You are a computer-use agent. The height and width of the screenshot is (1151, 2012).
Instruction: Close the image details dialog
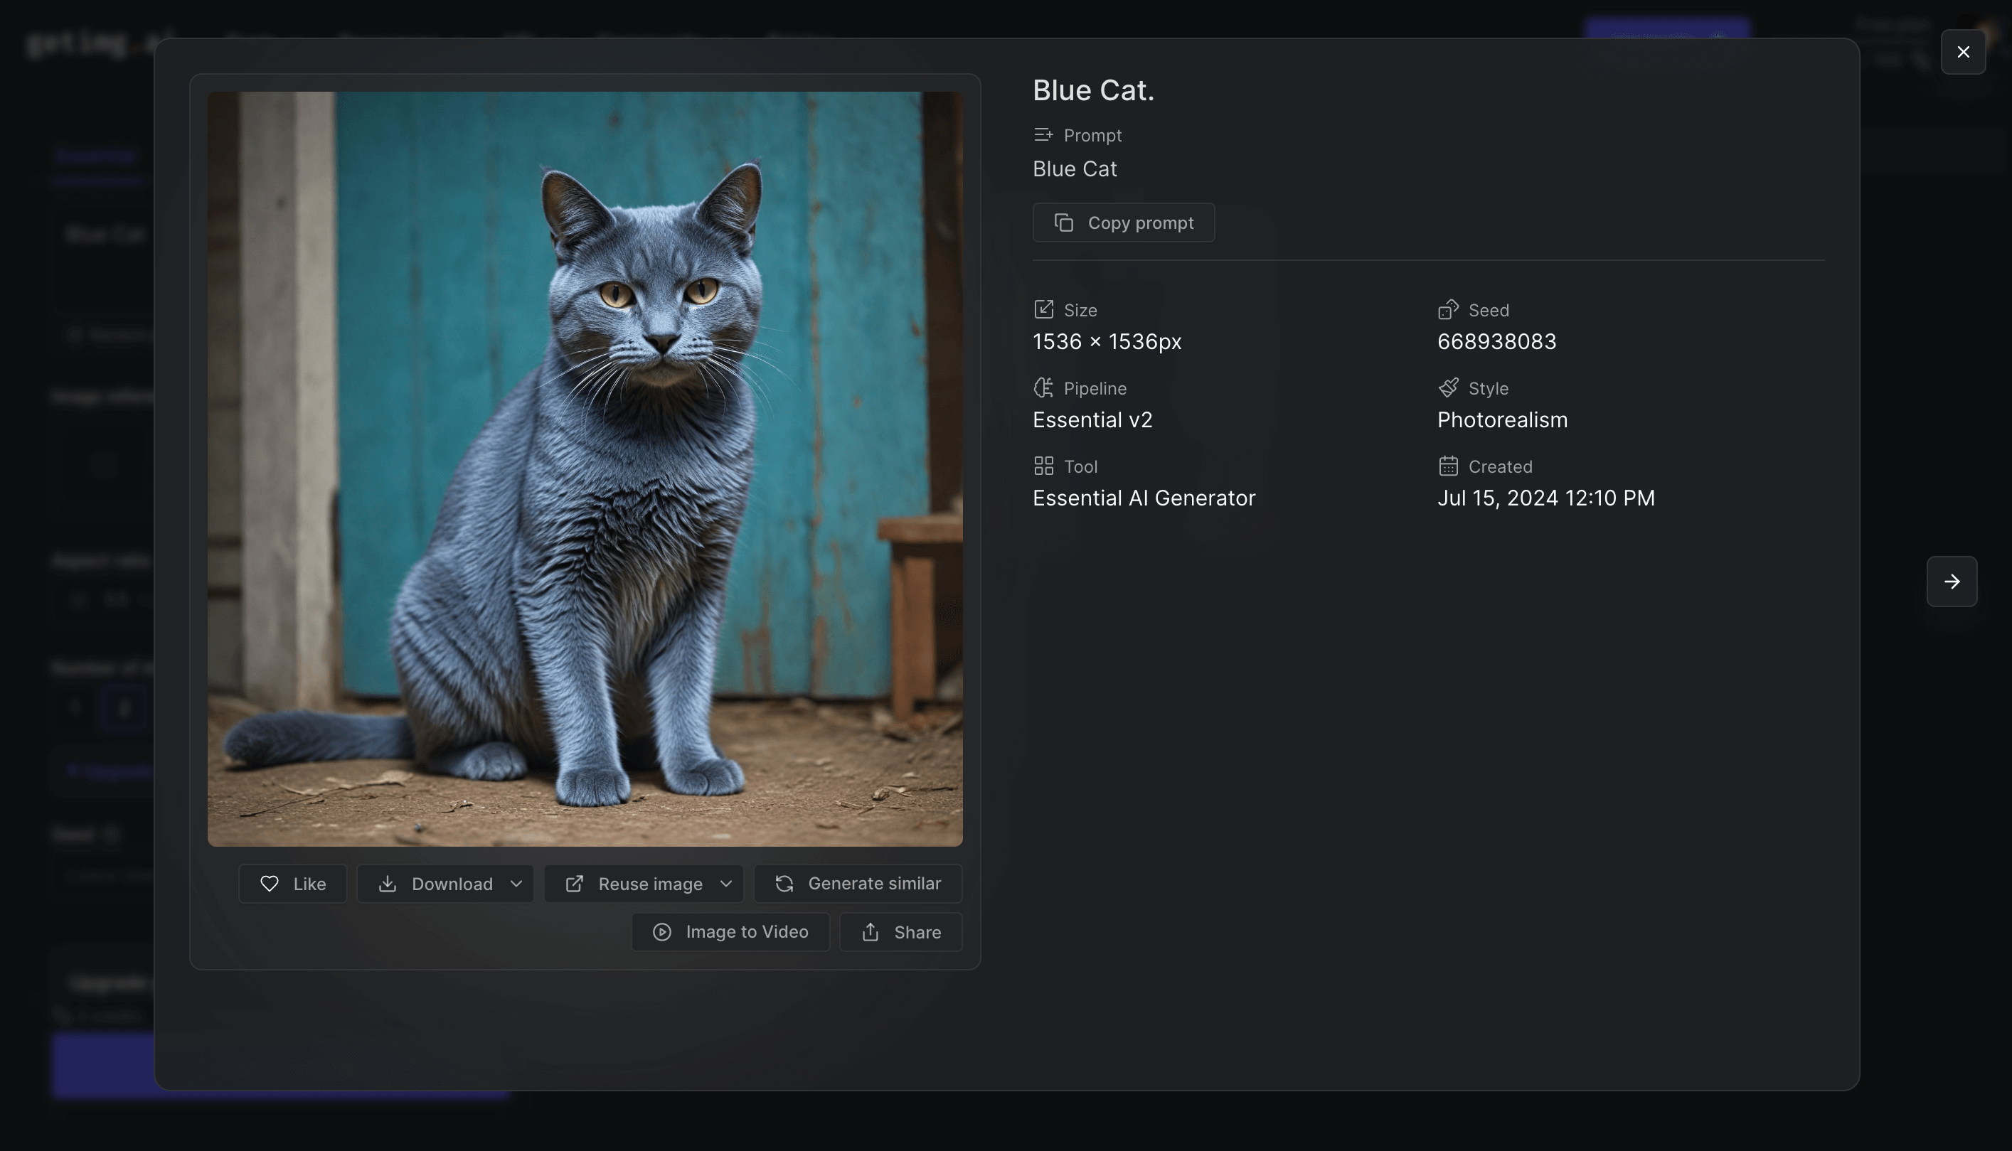click(1963, 52)
